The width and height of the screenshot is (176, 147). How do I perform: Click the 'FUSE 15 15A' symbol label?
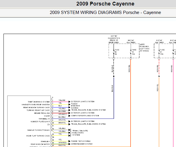coord(134,52)
